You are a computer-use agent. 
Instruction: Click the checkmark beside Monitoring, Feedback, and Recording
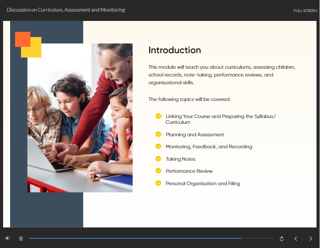point(158,146)
